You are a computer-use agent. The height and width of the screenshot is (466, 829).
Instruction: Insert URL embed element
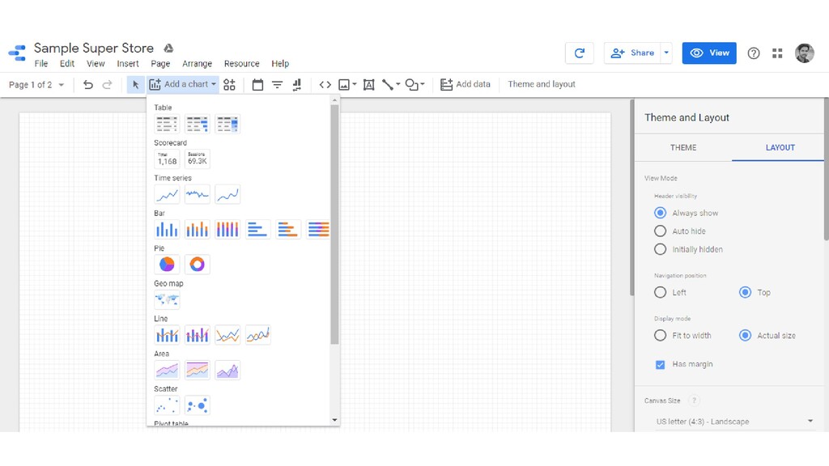click(325, 84)
